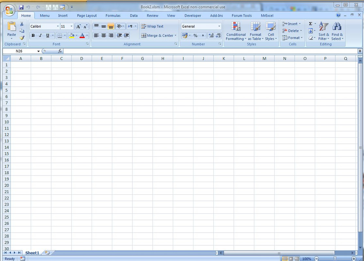364x261 pixels.
Task: Click the fx Insert Function icon
Action: tap(60, 51)
